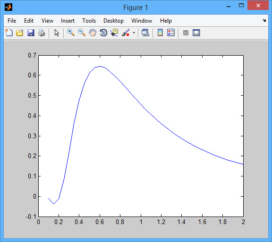Open the Tools menu
Viewport: 272px width, 242px height.
point(89,21)
